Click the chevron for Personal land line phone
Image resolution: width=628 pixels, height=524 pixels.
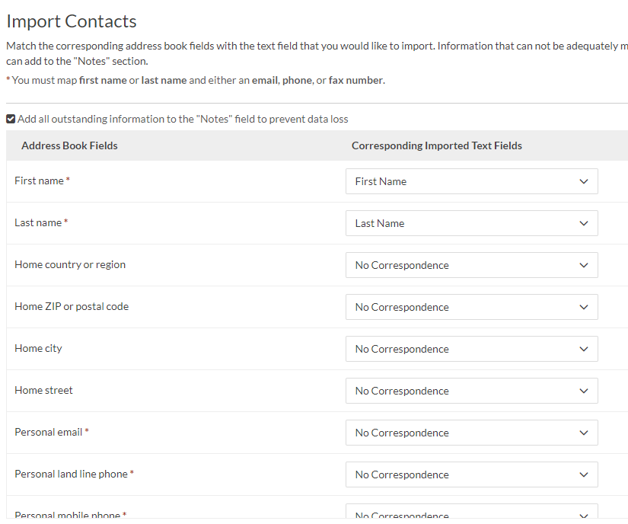(x=584, y=474)
